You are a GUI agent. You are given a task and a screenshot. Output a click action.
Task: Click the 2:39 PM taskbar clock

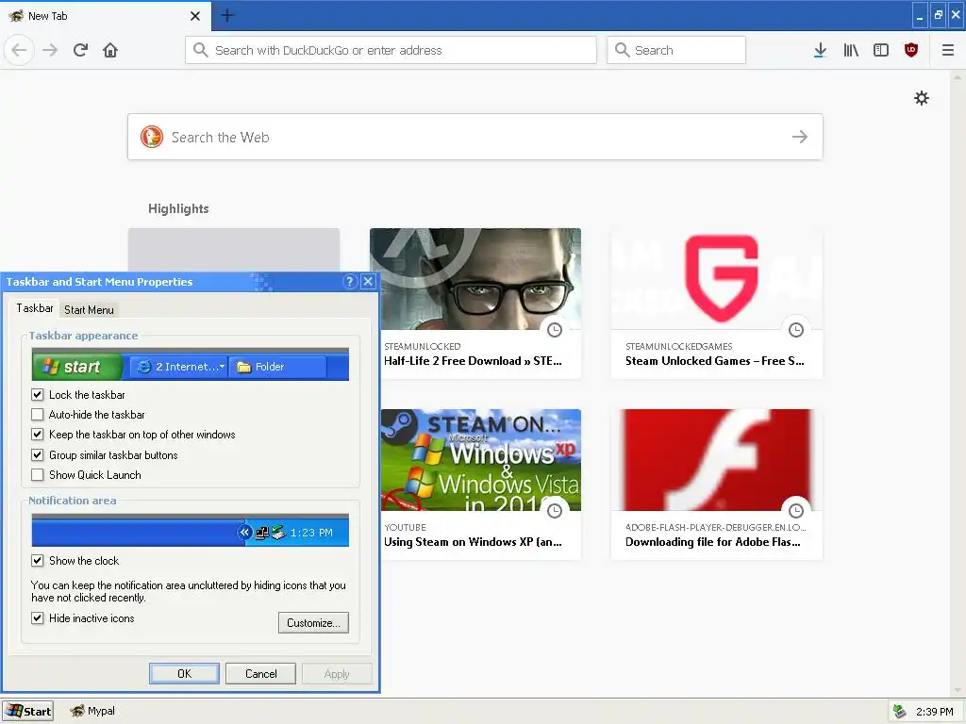tap(934, 712)
